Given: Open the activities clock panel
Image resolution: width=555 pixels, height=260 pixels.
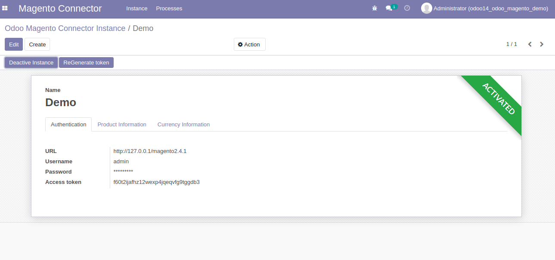Looking at the screenshot, I should tap(406, 8).
